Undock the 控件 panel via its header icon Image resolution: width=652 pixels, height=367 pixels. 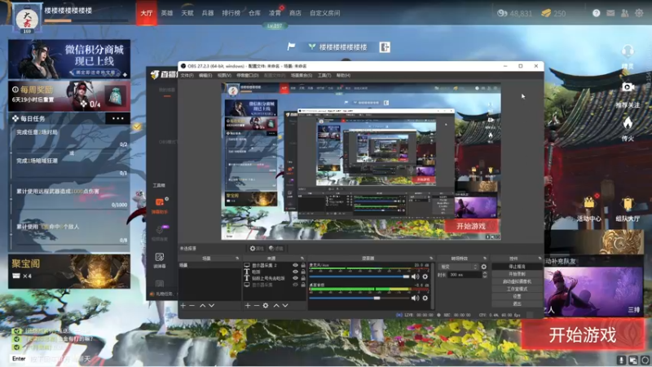540,259
